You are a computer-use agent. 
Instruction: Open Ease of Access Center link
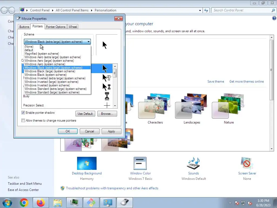[23, 190]
